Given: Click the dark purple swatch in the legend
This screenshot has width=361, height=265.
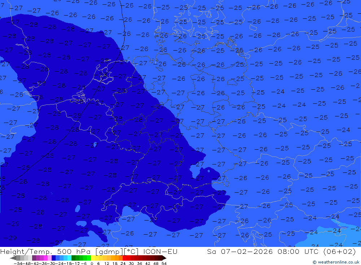Looking at the screenshot, I should [x=34, y=258].
